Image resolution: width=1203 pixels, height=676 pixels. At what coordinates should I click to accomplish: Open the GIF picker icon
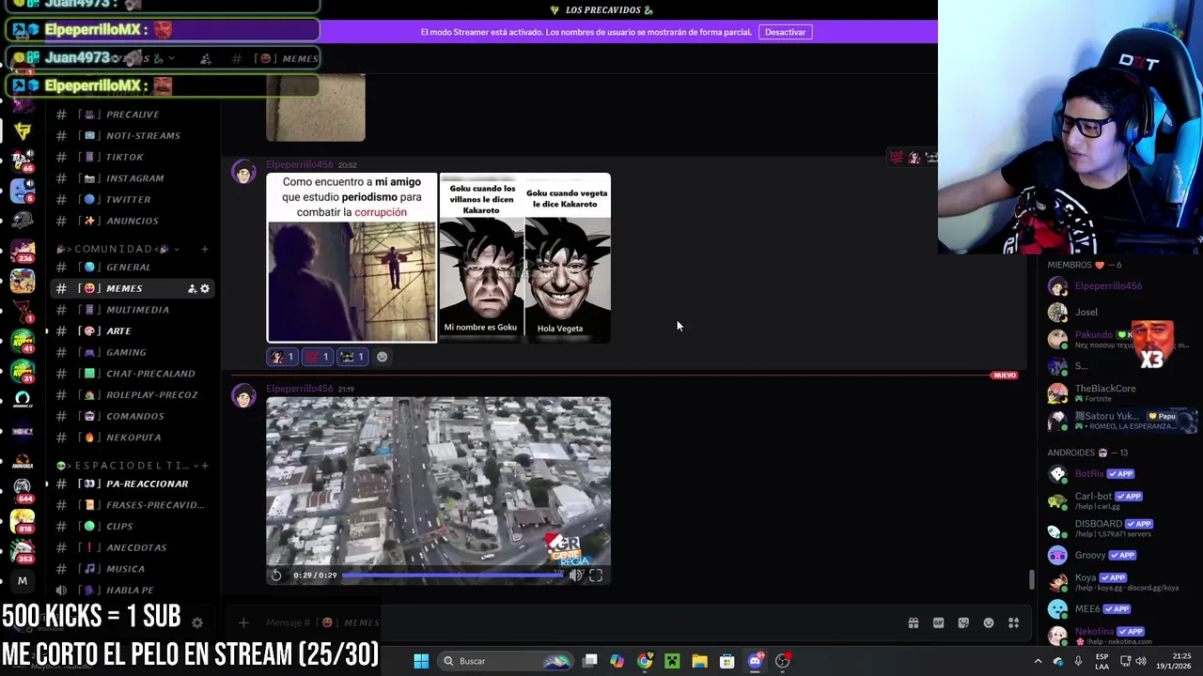coord(938,622)
